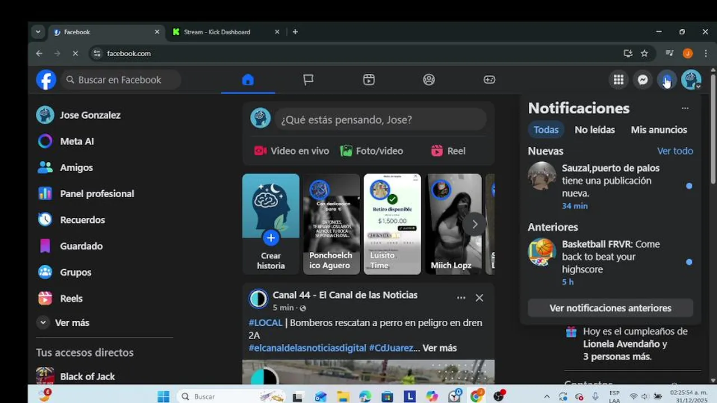Close the Stream - Kick Dashboard tab
The height and width of the screenshot is (403, 717).
(277, 32)
